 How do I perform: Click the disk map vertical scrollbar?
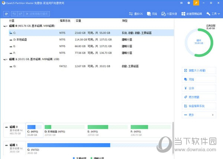point(173,138)
